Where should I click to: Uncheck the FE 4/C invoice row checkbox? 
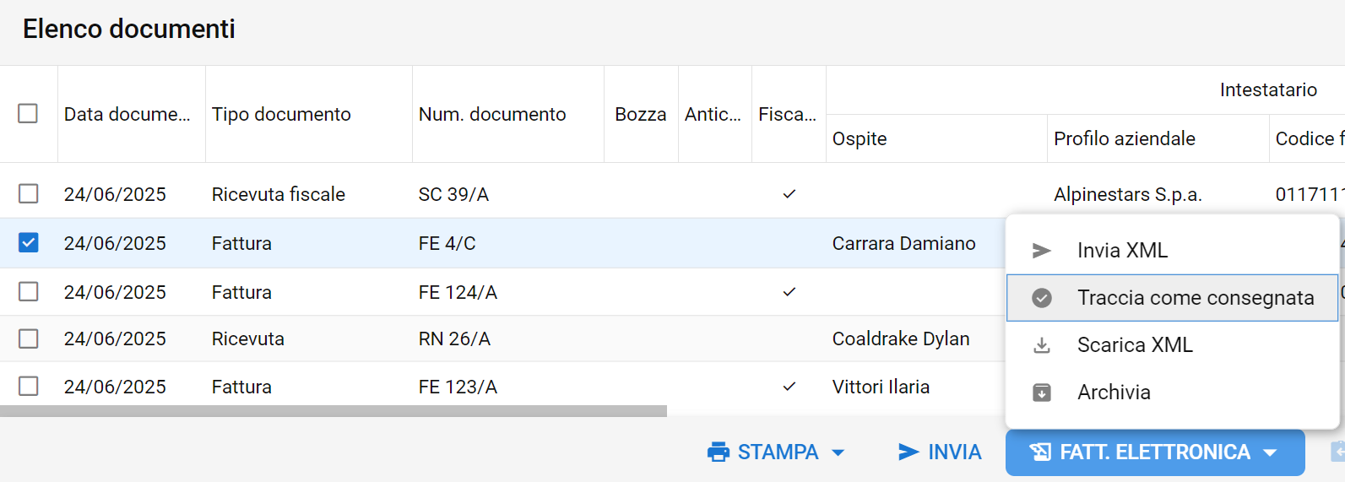click(x=29, y=243)
